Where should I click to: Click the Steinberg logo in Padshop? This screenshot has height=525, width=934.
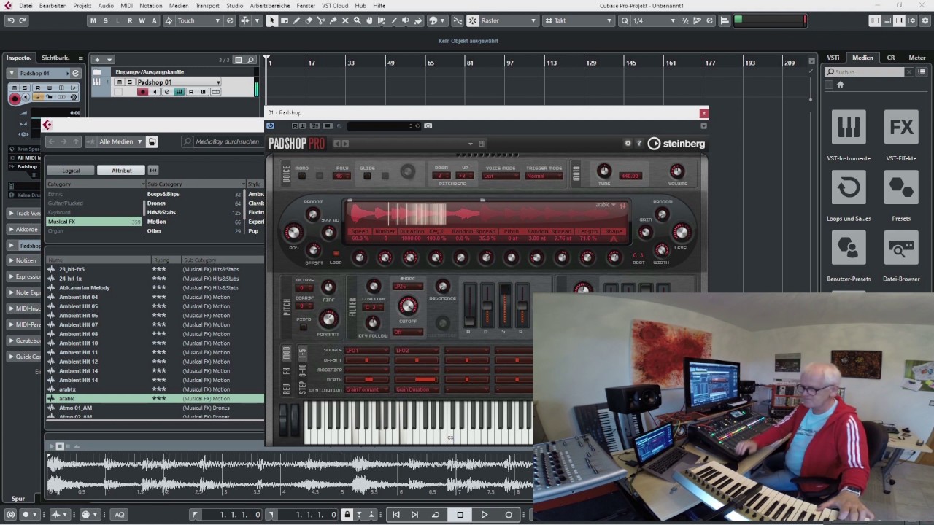[x=676, y=144]
